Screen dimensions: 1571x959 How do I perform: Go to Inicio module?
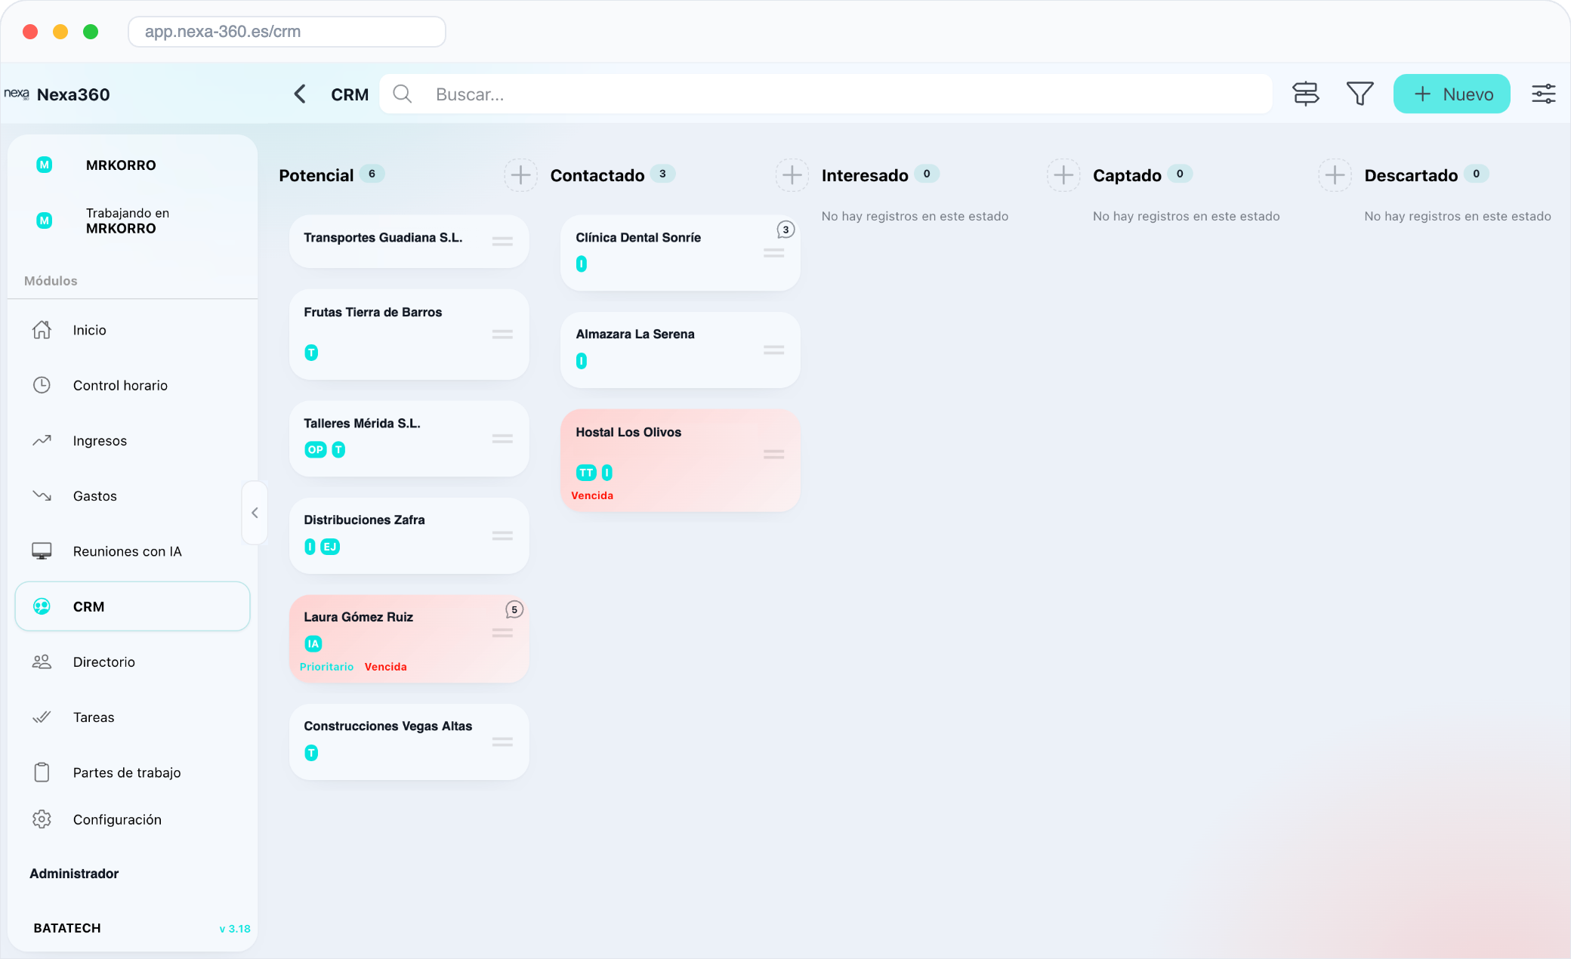pos(132,330)
